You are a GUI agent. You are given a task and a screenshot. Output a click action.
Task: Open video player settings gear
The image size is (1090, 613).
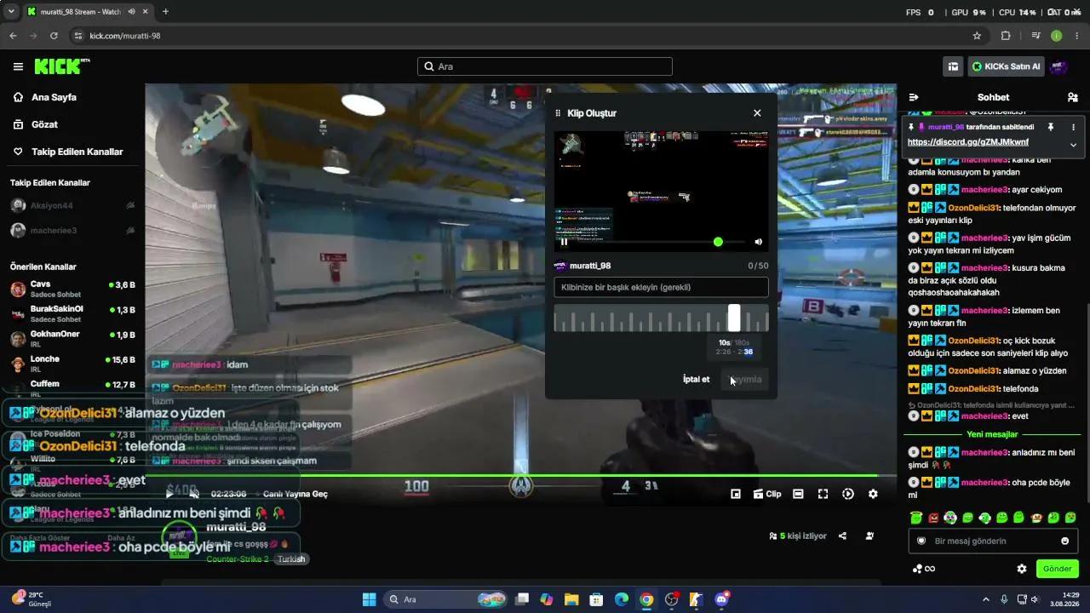coord(873,494)
